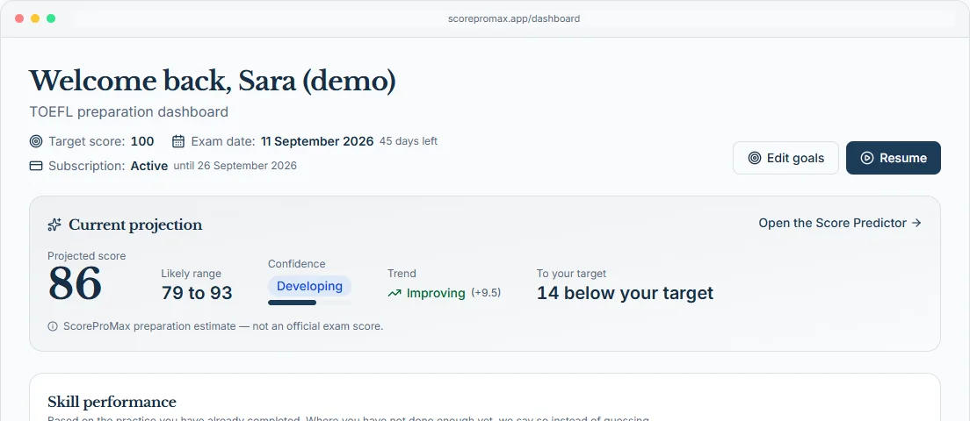Open Edit goals
This screenshot has width=970, height=421.
coord(785,158)
